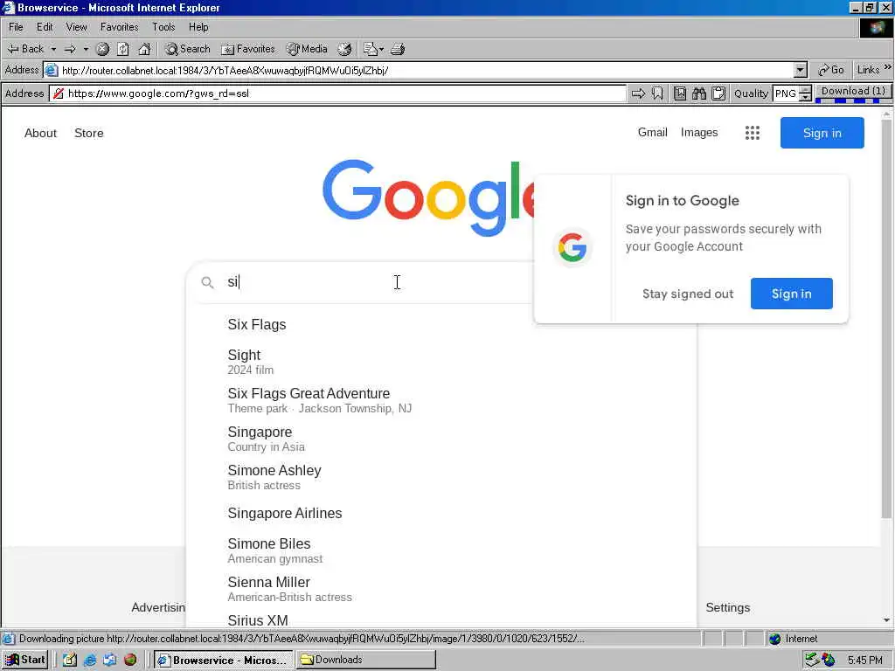Click the History icon next to Media
This screenshot has height=671, width=895.
point(344,49)
